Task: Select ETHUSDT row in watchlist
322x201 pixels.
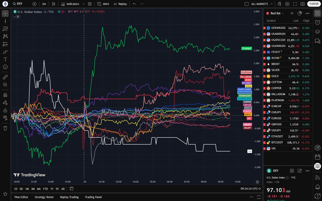Action: point(288,136)
